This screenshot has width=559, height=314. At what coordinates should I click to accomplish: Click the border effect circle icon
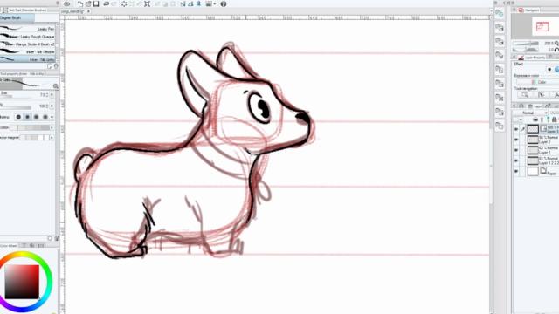(549, 70)
